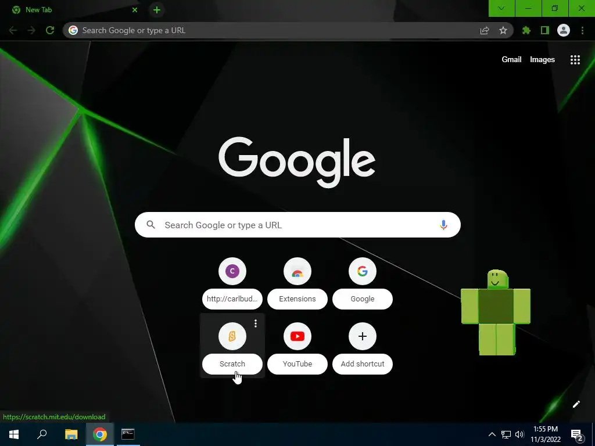Viewport: 595px width, 446px height.
Task: Focus the Google search box
Action: pos(297,225)
